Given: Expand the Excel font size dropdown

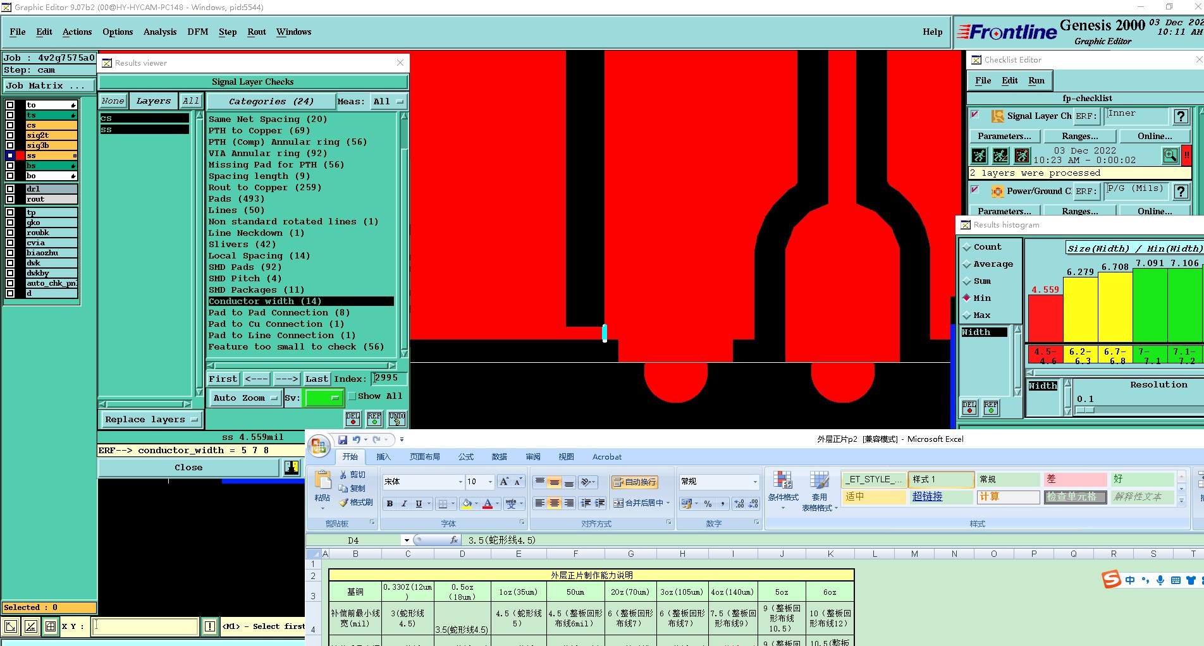Looking at the screenshot, I should 490,482.
